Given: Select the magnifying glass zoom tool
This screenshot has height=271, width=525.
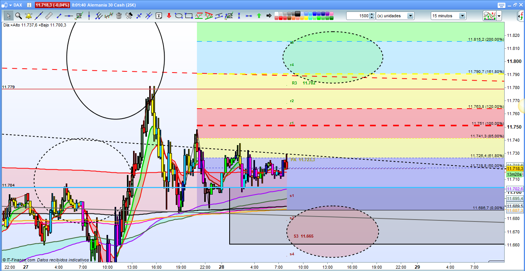Looking at the screenshot, I should [18, 16].
